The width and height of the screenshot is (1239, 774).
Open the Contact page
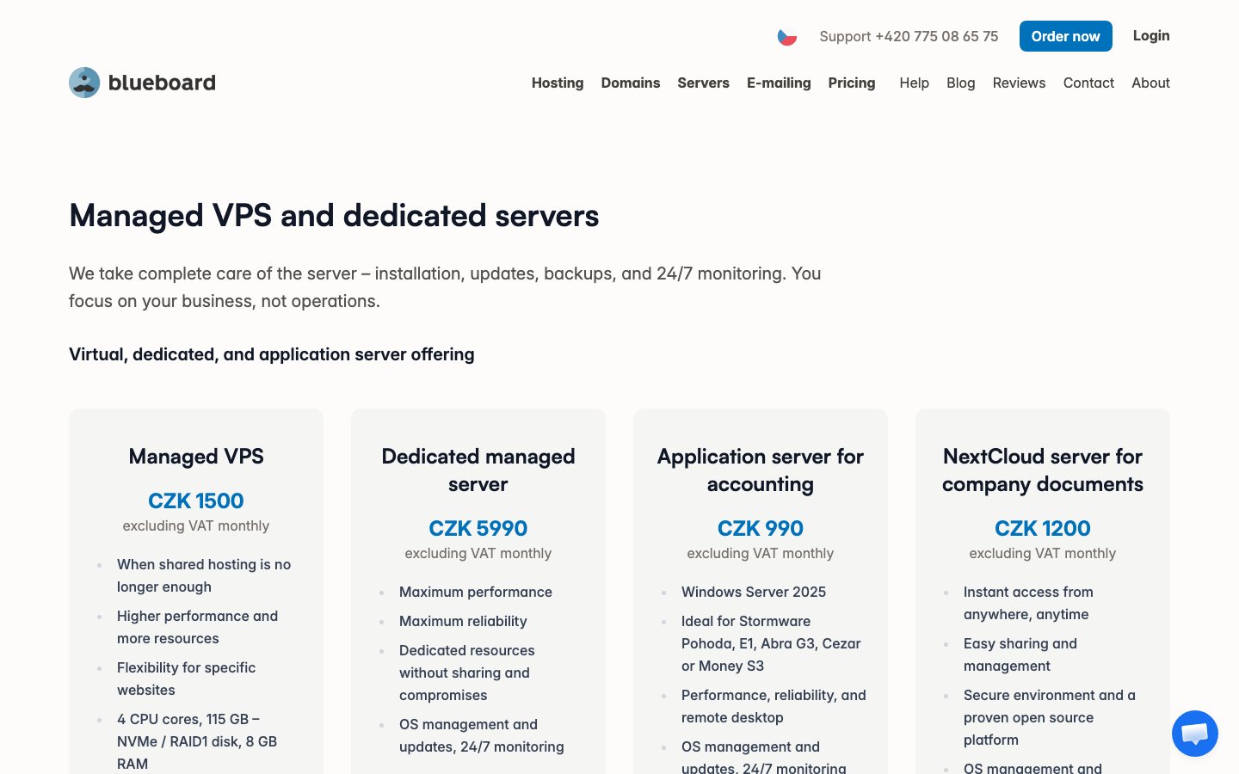point(1088,83)
